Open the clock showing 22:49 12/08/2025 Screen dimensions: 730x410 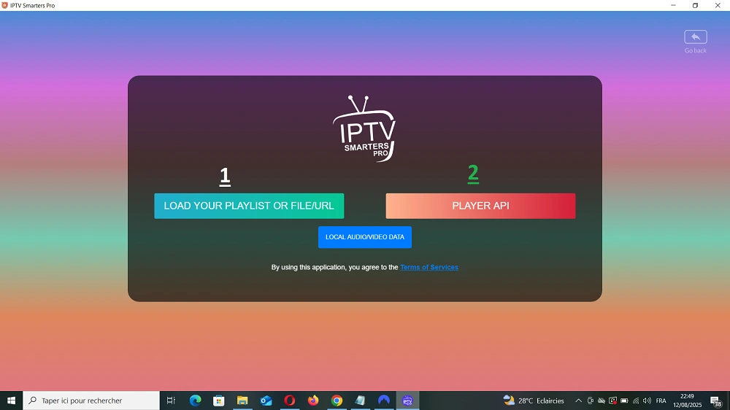(x=687, y=401)
